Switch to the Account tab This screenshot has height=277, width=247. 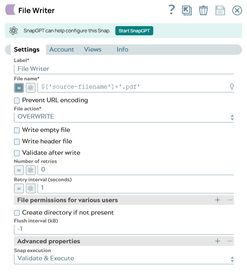[x=62, y=50]
